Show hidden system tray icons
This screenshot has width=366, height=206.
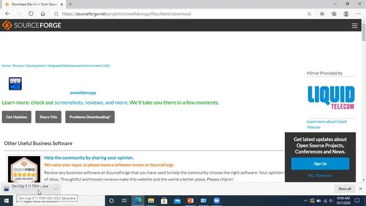(305, 201)
